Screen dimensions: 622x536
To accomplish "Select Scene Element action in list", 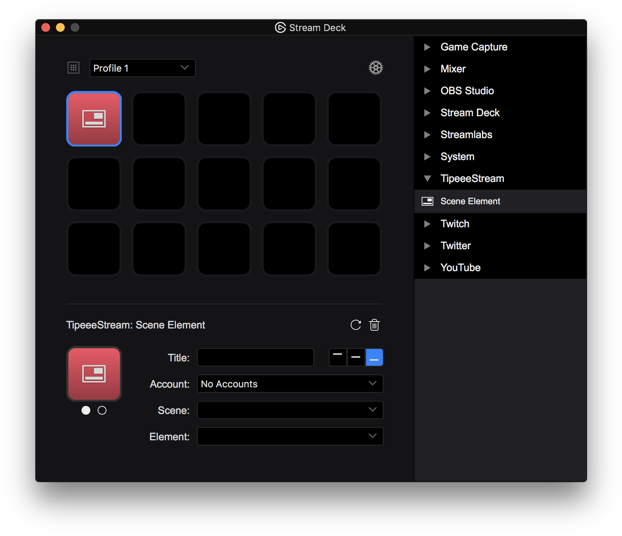I will point(470,201).
